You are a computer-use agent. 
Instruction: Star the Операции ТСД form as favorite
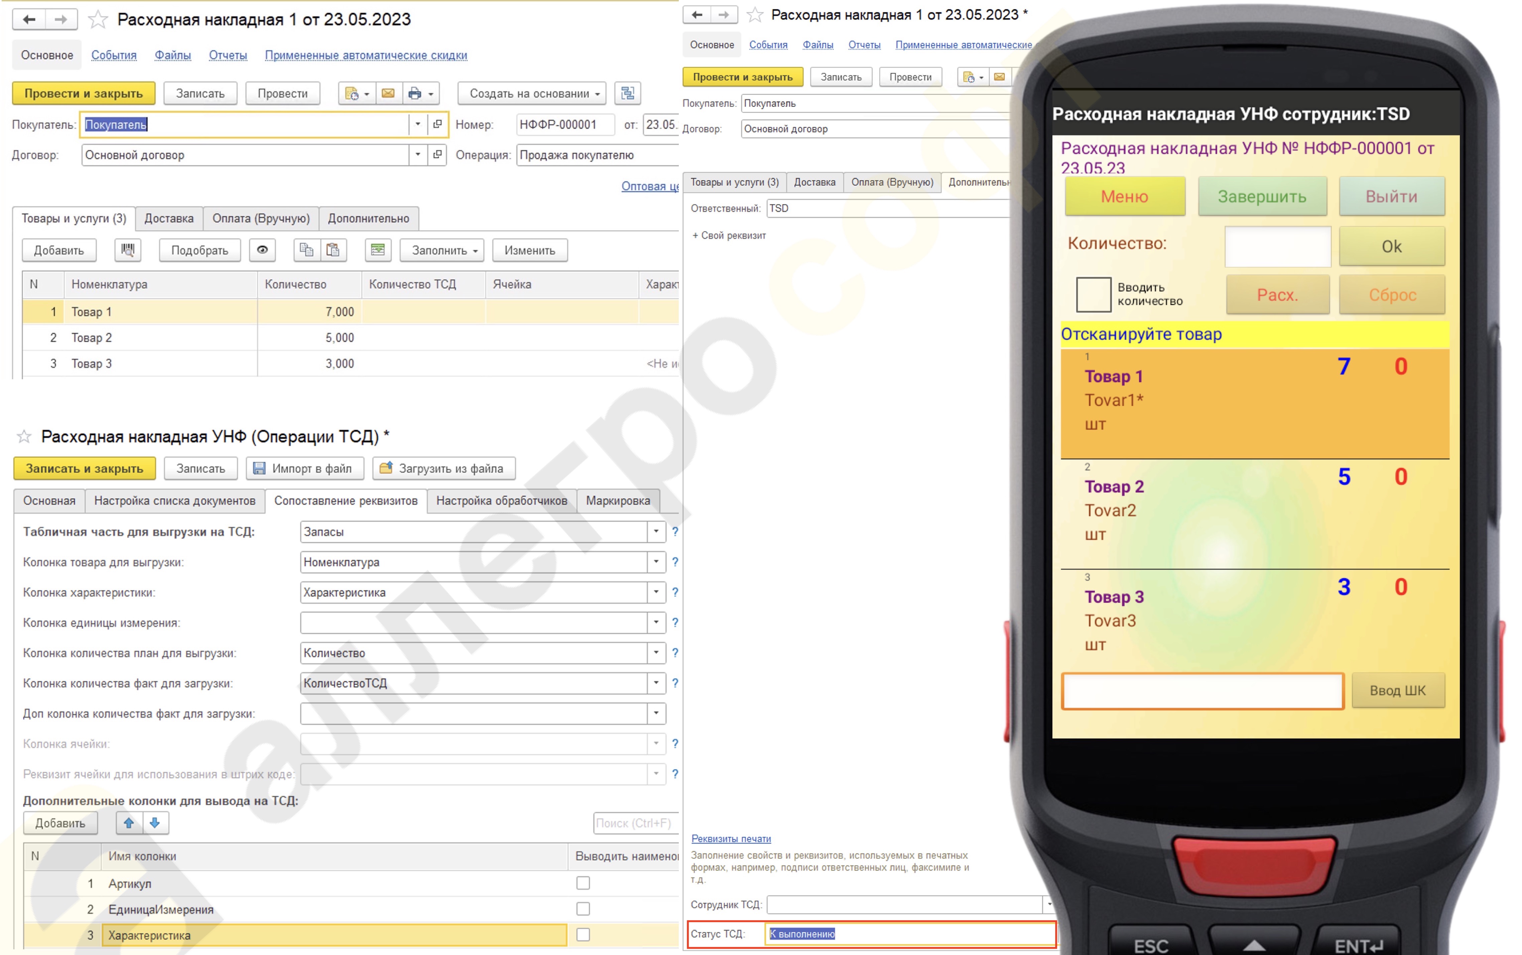pos(24,436)
